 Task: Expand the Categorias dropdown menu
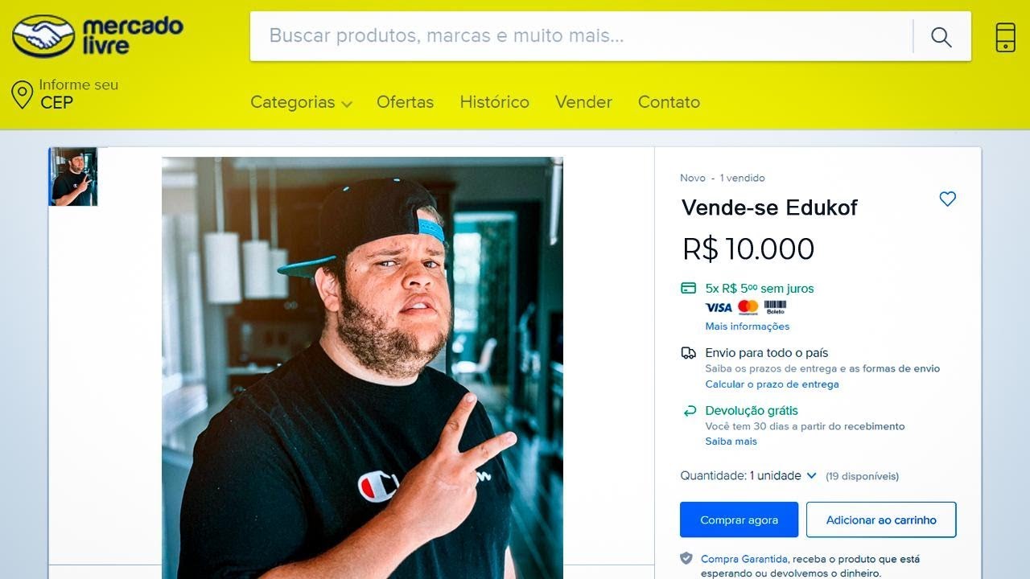tap(301, 102)
